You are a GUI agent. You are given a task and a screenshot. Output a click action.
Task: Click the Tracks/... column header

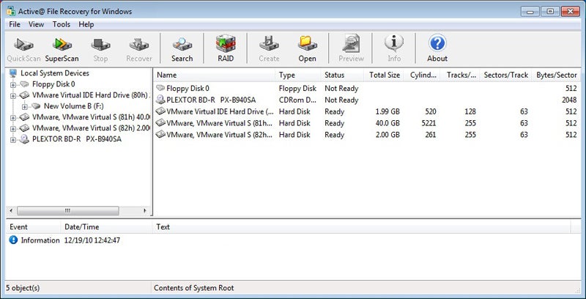tap(460, 75)
